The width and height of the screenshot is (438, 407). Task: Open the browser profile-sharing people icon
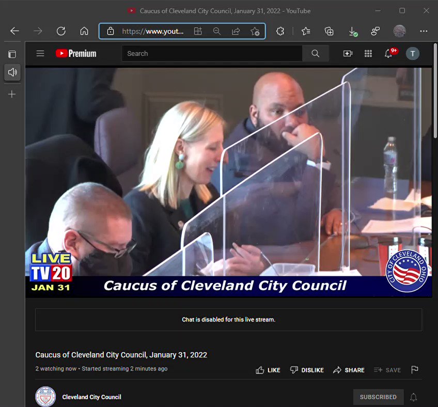pyautogui.click(x=376, y=31)
